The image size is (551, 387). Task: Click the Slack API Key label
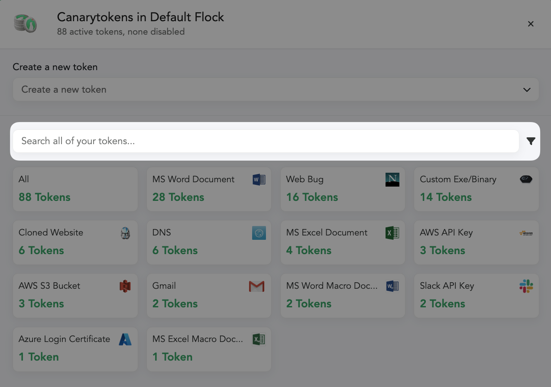coord(447,286)
